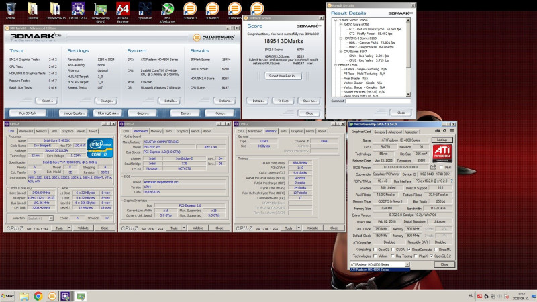537x302 pixels.
Task: Switch to 3DMark06 via taskbar icon
Action: [x=52, y=296]
